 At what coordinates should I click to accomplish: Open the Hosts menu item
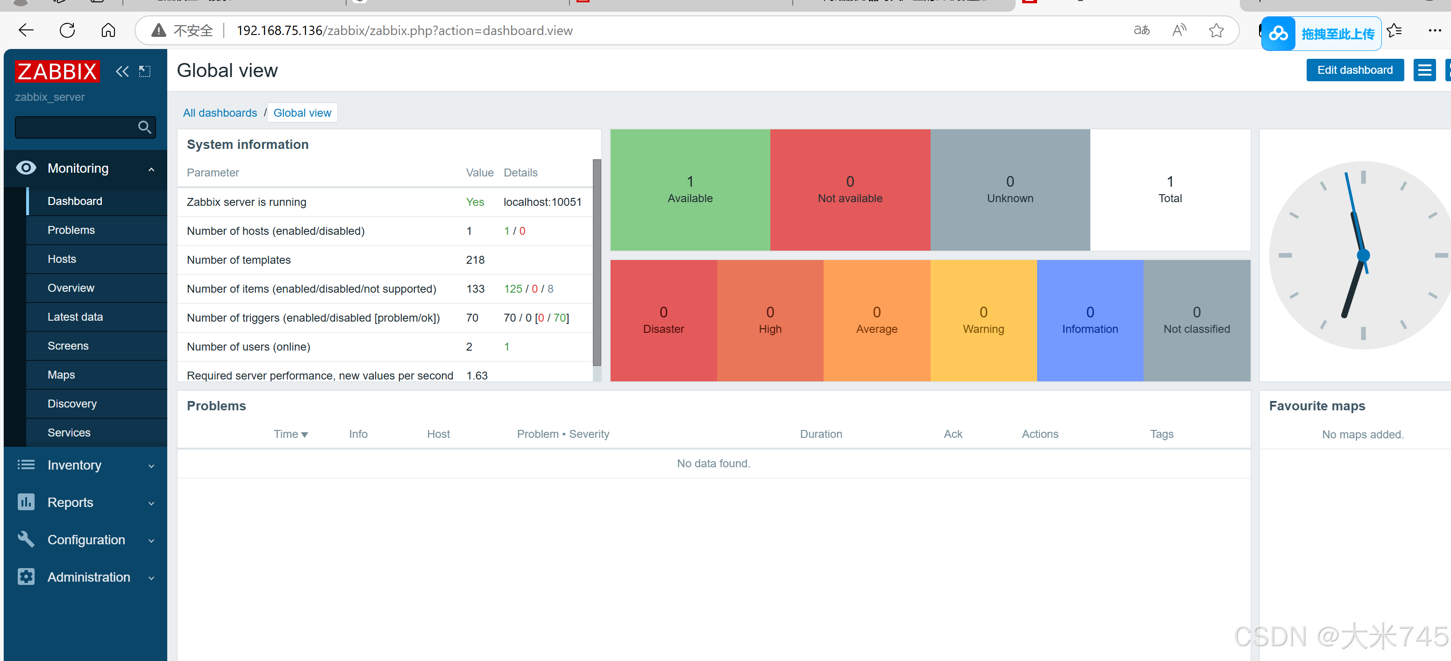[x=61, y=259]
